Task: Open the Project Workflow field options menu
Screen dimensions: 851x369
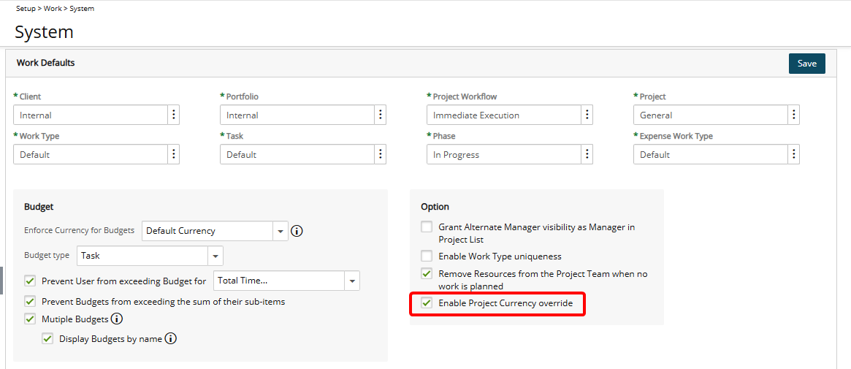Action: [587, 115]
